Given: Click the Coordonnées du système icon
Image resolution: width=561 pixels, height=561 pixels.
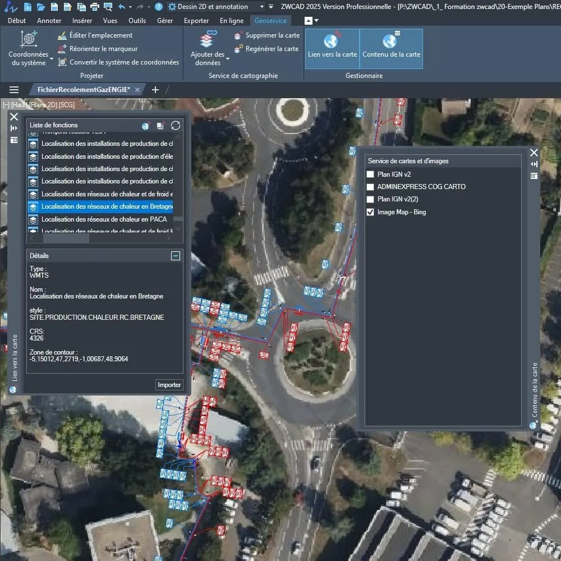Looking at the screenshot, I should point(28,39).
